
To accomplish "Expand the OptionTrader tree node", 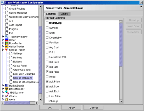I will pos(3,46).
